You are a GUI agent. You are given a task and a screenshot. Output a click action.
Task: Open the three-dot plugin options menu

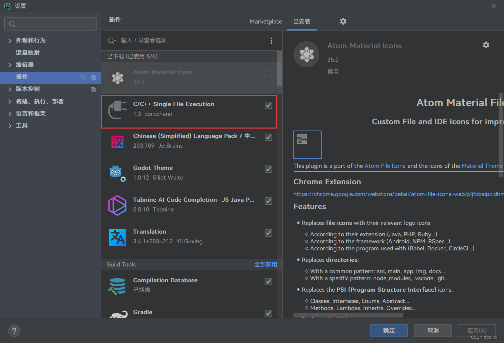pyautogui.click(x=271, y=41)
